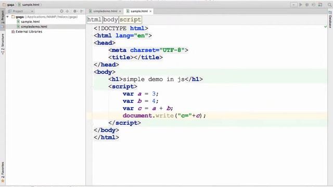Click the html breadcrumb element

point(95,20)
